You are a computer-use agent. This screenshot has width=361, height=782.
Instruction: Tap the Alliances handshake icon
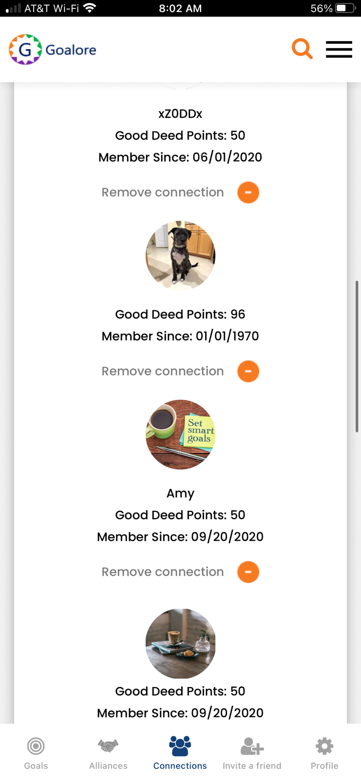108,747
